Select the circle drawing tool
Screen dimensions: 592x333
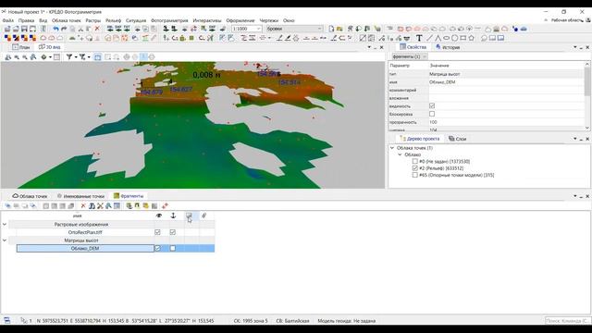454,38
